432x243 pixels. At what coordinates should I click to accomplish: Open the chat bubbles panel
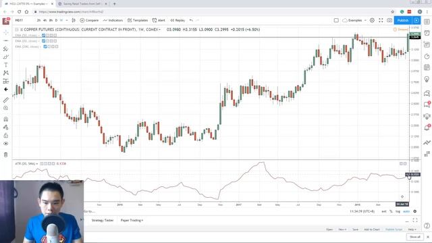(427, 93)
